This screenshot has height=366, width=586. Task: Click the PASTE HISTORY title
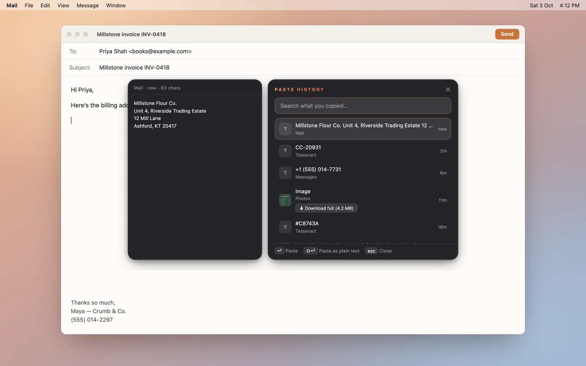(x=299, y=89)
